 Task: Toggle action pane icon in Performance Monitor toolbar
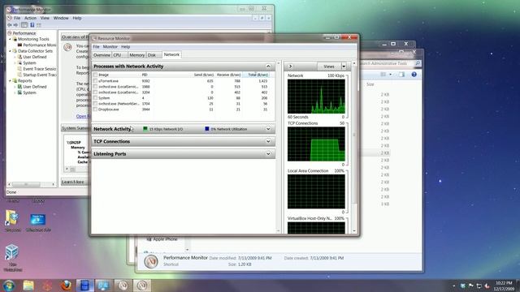39,25
